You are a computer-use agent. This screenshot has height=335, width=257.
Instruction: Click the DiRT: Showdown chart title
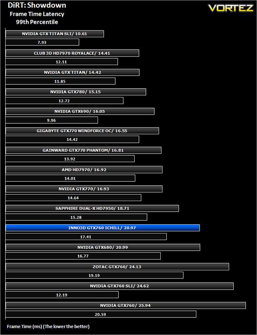(37, 5)
